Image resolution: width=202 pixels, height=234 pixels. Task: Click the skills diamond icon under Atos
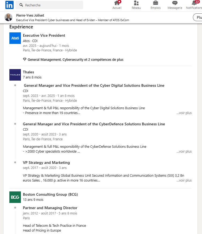pyautogui.click(x=25, y=59)
